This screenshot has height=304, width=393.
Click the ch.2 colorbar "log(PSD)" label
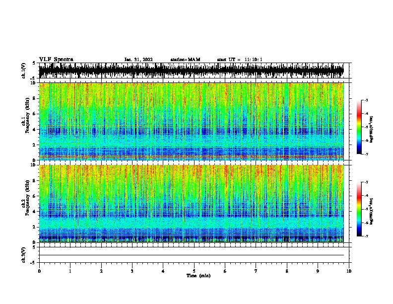coord(372,212)
